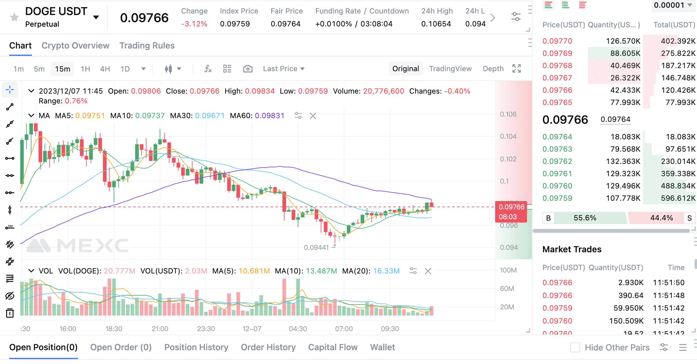Click order book horizontal scrollbar
The width and height of the screenshot is (697, 364).
point(611,231)
